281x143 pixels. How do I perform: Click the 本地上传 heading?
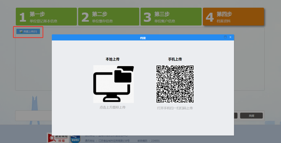(x=113, y=59)
